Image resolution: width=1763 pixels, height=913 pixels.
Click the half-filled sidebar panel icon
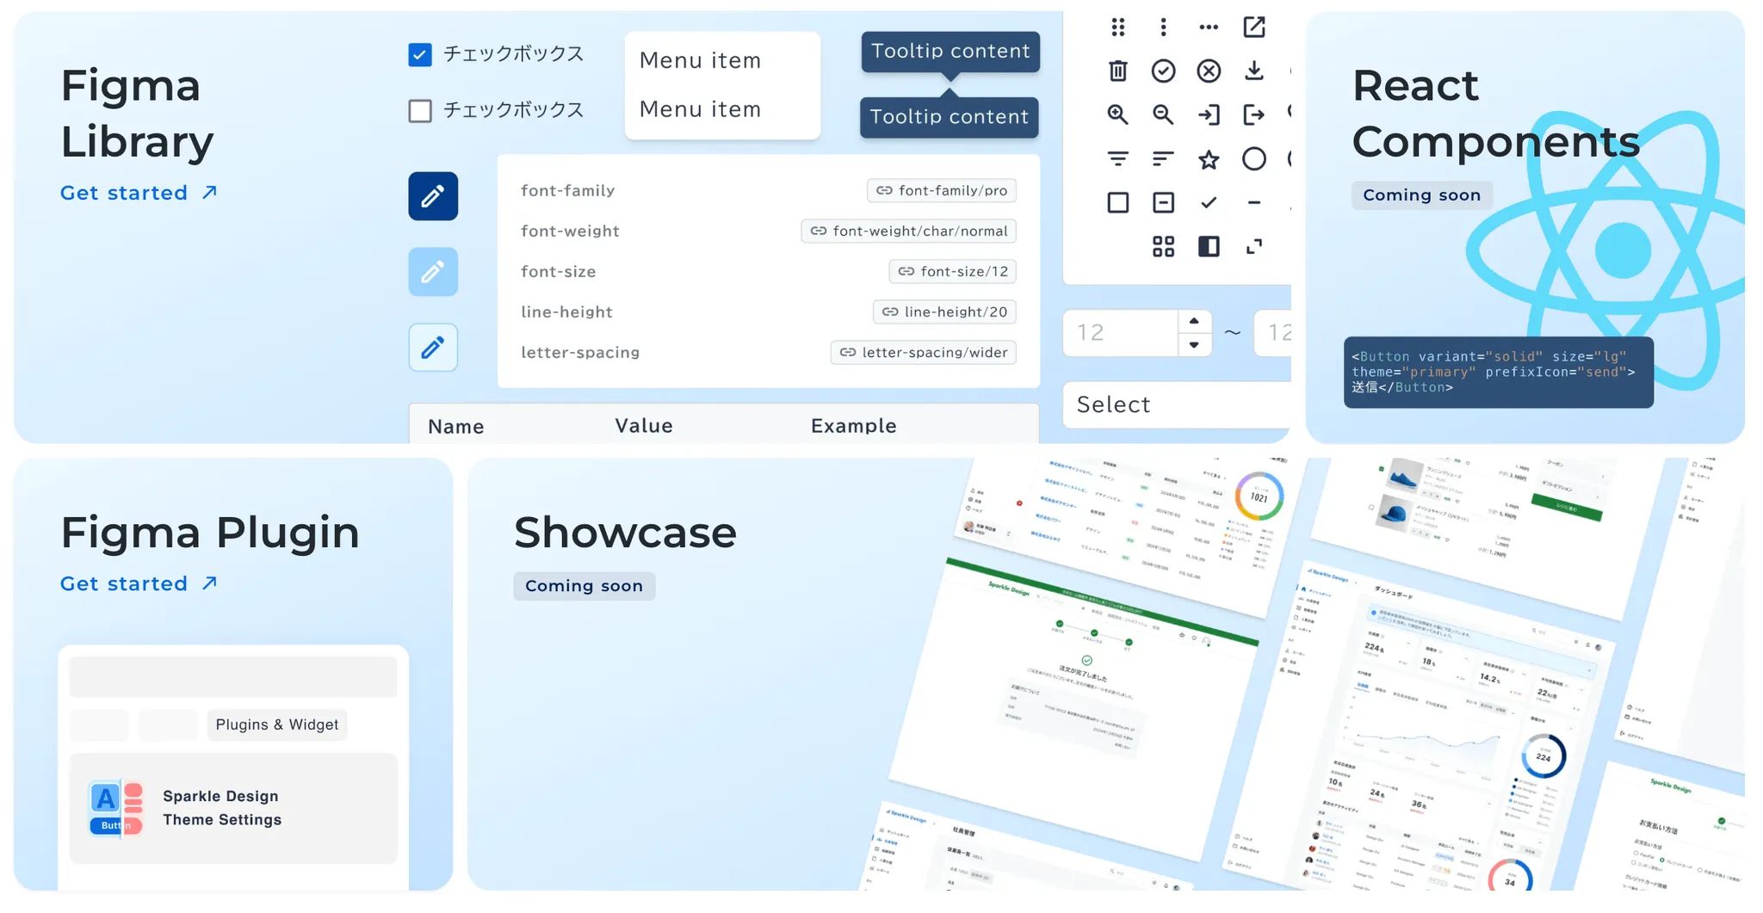1209,247
